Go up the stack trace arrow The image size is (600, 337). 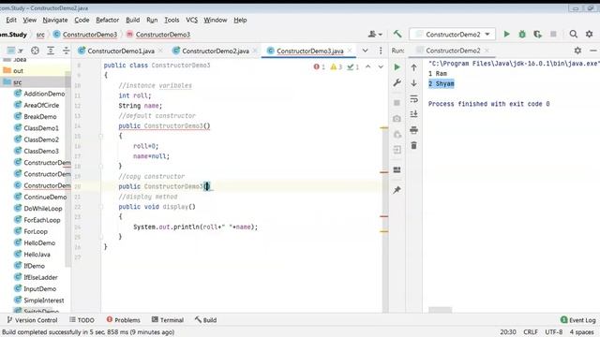[x=413, y=67]
